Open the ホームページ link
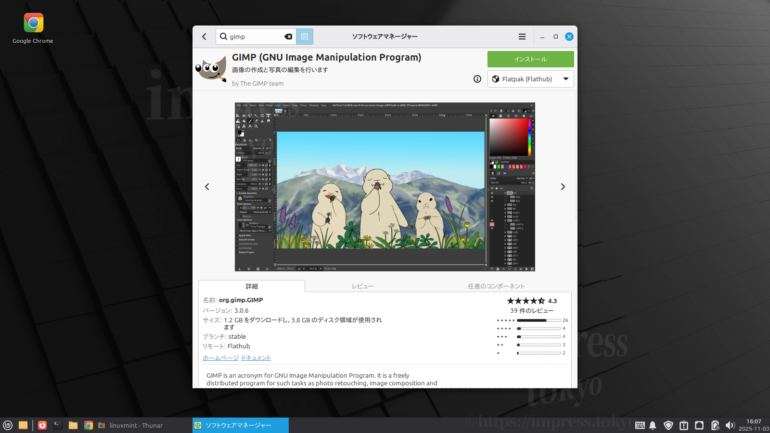This screenshot has height=433, width=770. pos(220,358)
